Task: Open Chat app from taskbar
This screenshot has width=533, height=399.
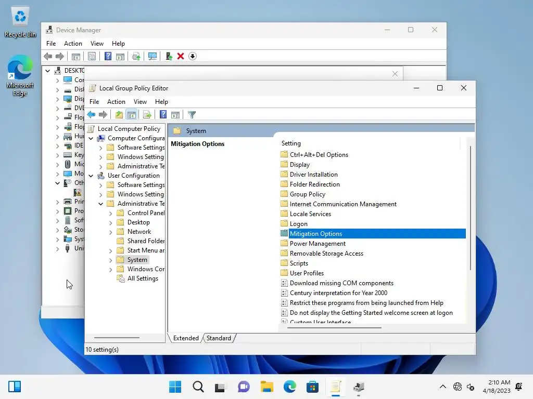Action: point(244,387)
